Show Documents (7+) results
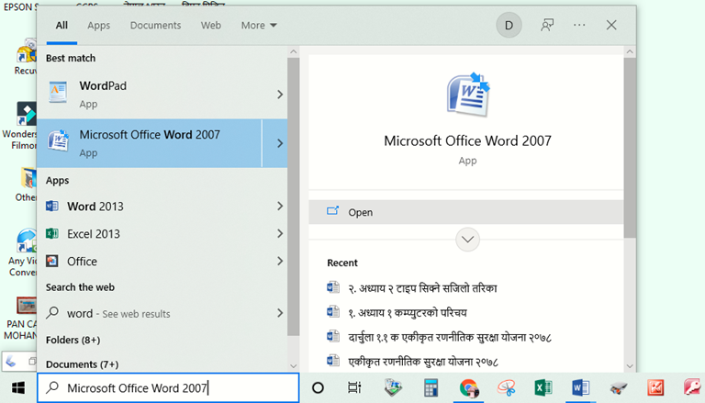705x403 pixels. 82,364
